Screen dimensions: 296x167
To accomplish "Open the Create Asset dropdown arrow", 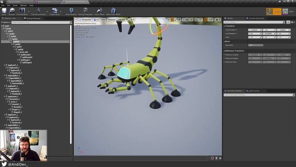I will point(61,12).
